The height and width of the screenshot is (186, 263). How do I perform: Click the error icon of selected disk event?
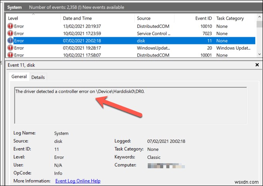point(10,41)
